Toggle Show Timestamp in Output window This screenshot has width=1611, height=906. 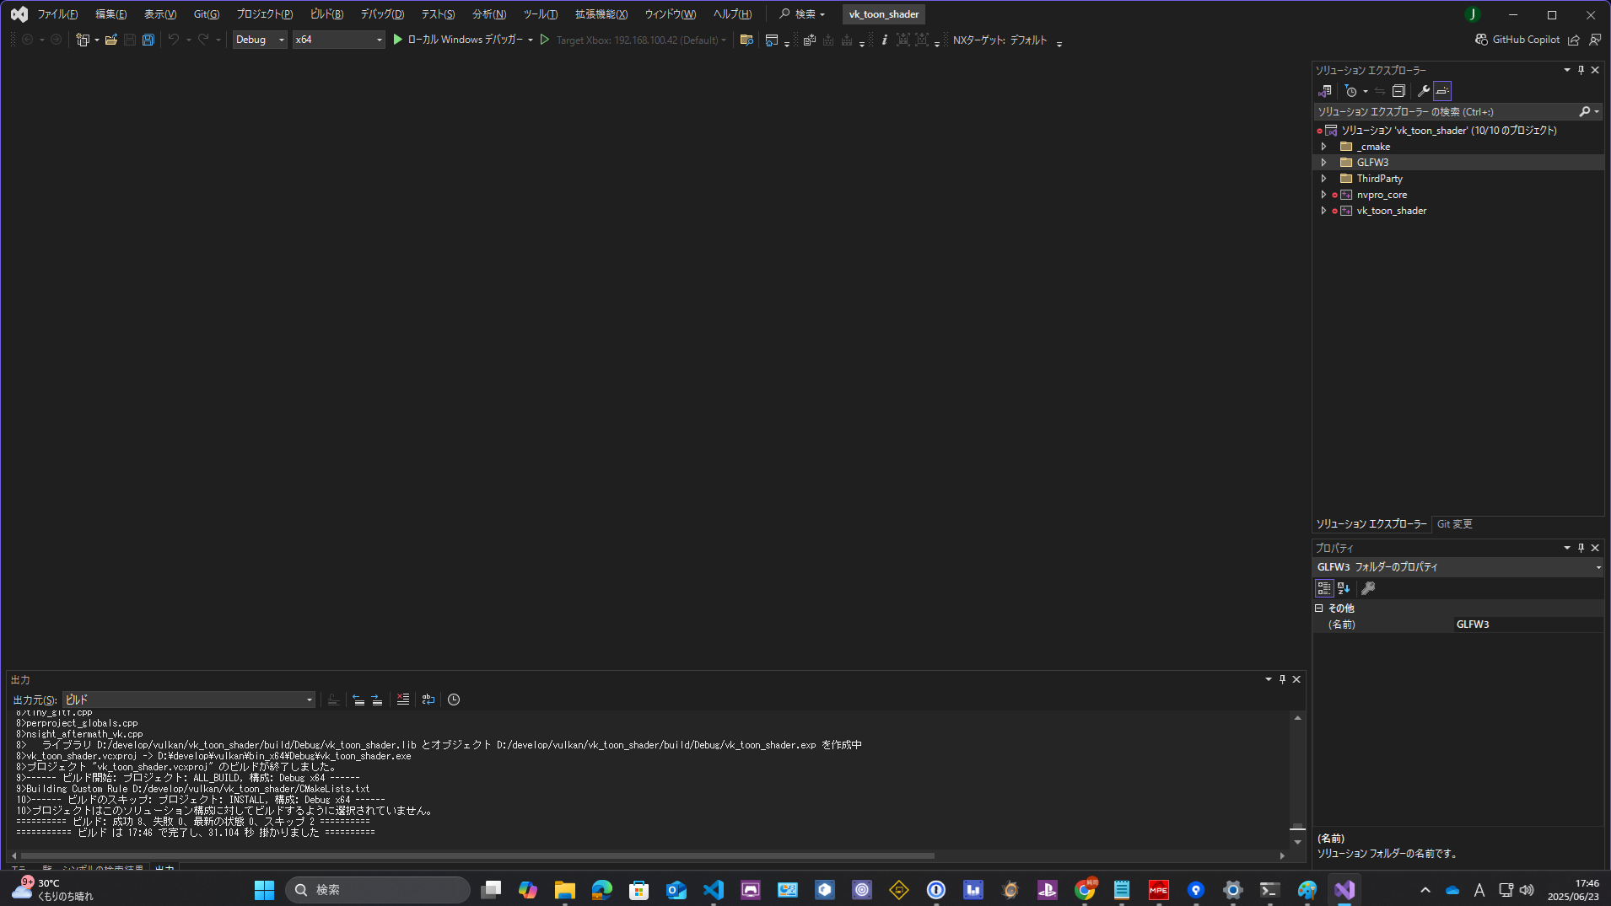[454, 700]
